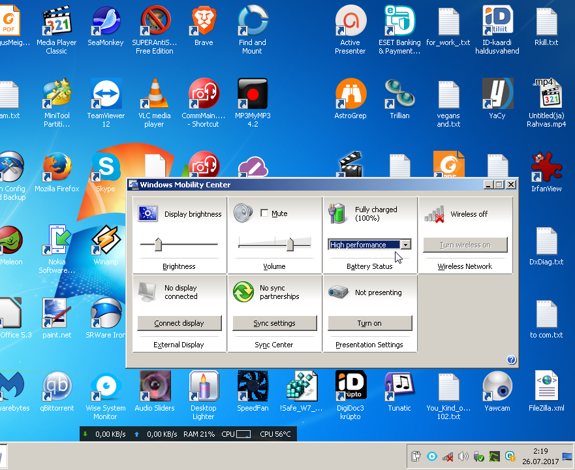
Task: Click the Display brightness monitor icon
Action: pos(148,213)
